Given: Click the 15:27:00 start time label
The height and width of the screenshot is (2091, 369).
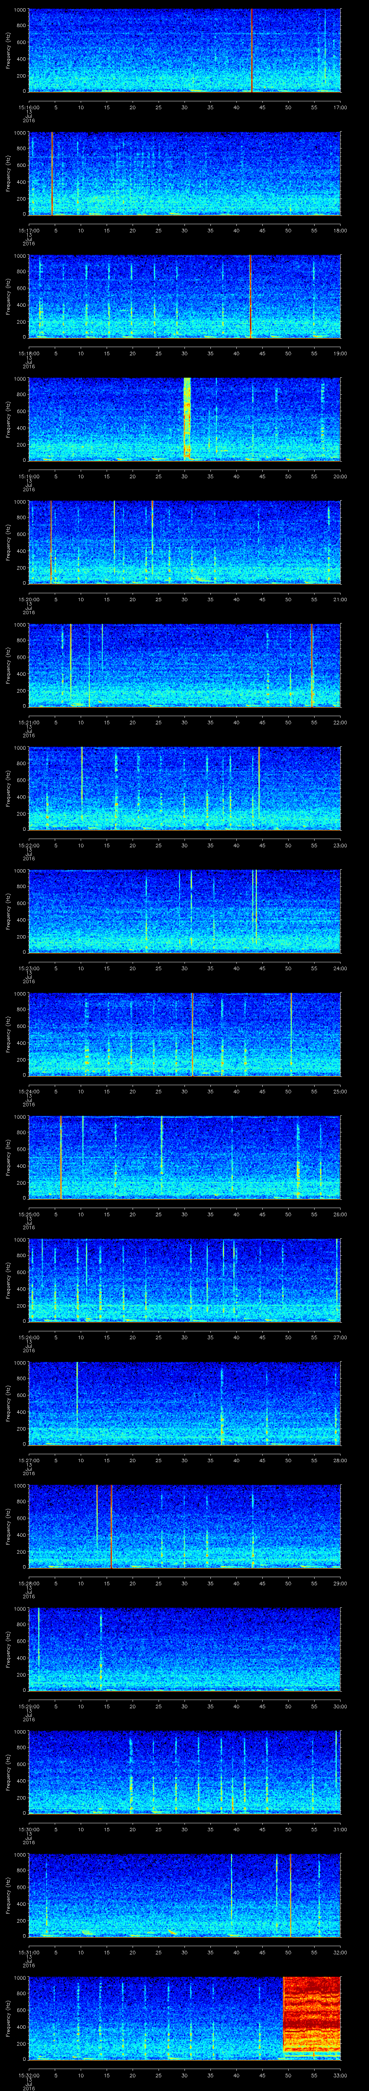Looking at the screenshot, I should 28,1460.
